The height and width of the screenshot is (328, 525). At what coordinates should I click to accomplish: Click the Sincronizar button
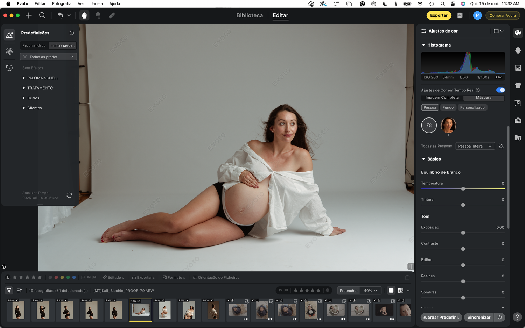pos(479,317)
